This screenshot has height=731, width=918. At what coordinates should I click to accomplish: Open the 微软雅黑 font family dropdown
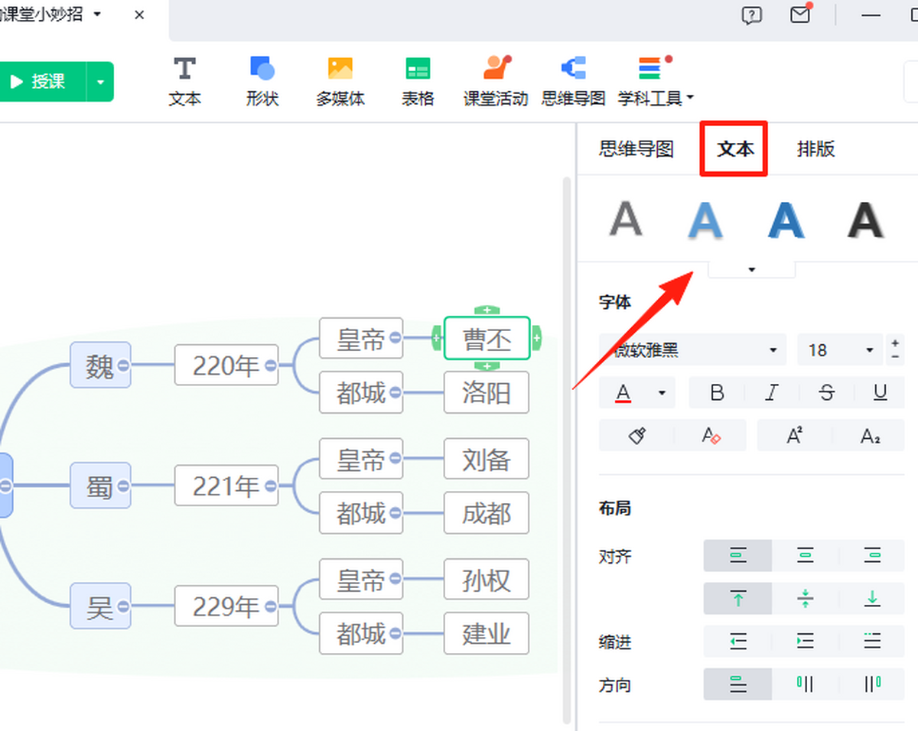coord(692,349)
